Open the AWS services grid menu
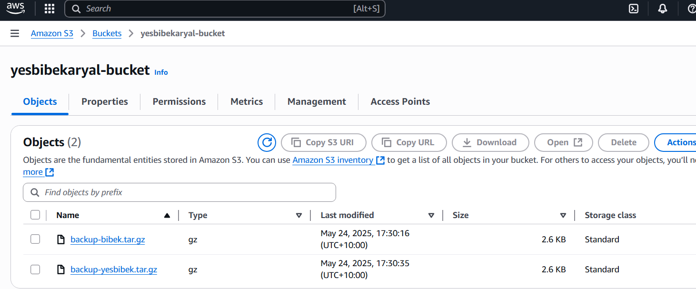Image resolution: width=696 pixels, height=289 pixels. (x=49, y=9)
